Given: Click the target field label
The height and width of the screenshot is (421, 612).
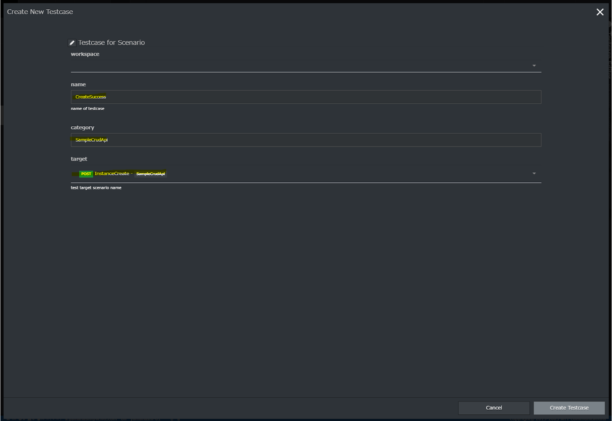Looking at the screenshot, I should (x=79, y=159).
